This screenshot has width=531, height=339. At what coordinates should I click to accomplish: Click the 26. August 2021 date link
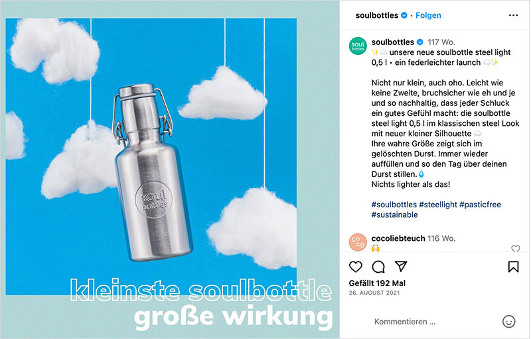374,293
